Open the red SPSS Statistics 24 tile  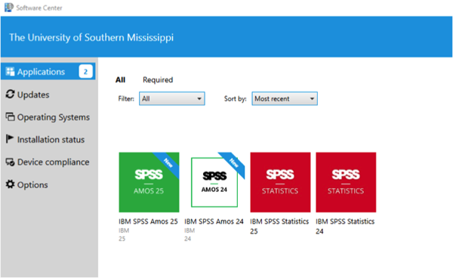[x=346, y=182]
